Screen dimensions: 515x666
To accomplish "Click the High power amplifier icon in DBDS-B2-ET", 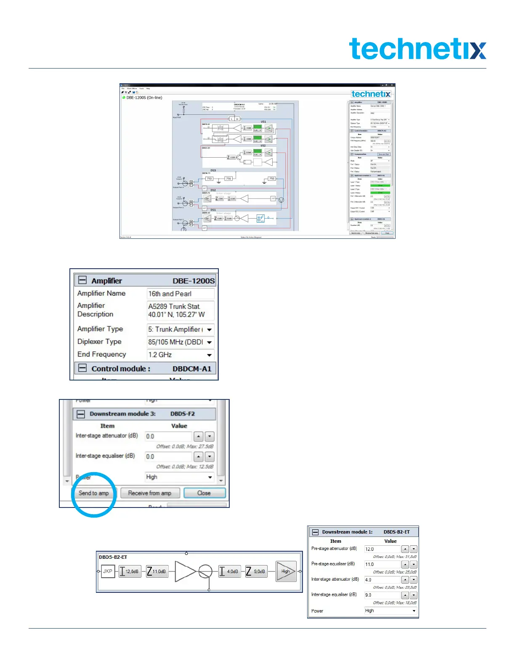I will point(286,571).
